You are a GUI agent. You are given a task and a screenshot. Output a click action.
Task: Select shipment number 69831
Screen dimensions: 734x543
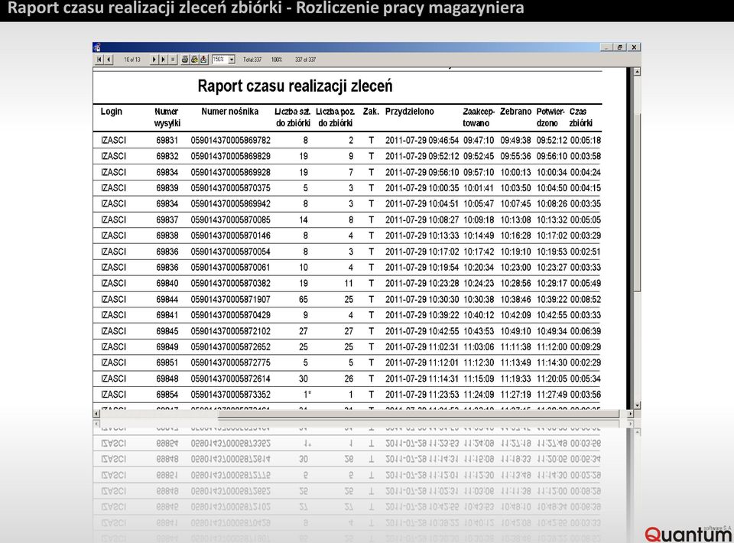pyautogui.click(x=167, y=141)
